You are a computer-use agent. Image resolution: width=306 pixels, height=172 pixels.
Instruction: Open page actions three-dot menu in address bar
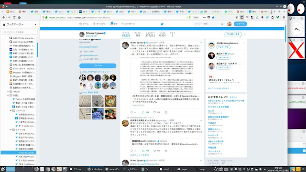pos(204,17)
